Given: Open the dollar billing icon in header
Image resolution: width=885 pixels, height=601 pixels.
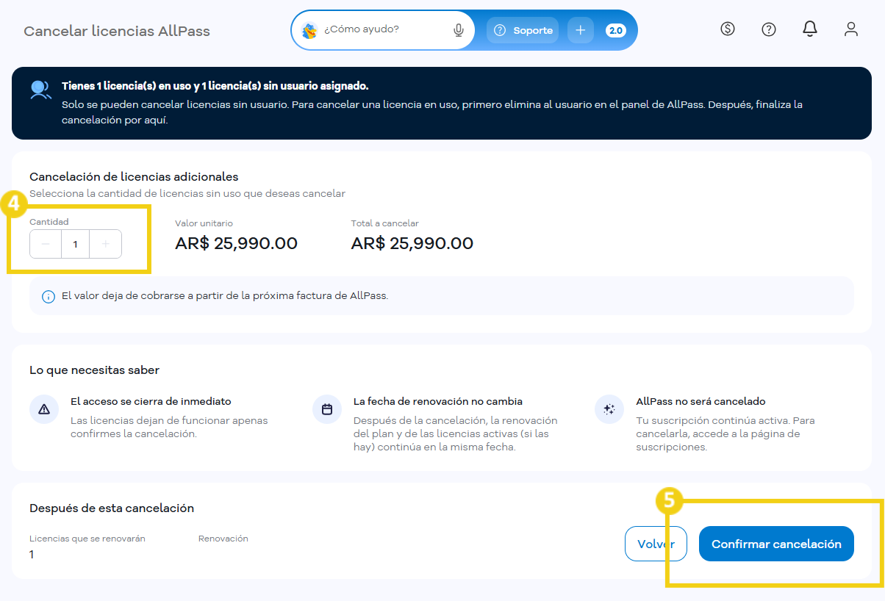Looking at the screenshot, I should 728,29.
